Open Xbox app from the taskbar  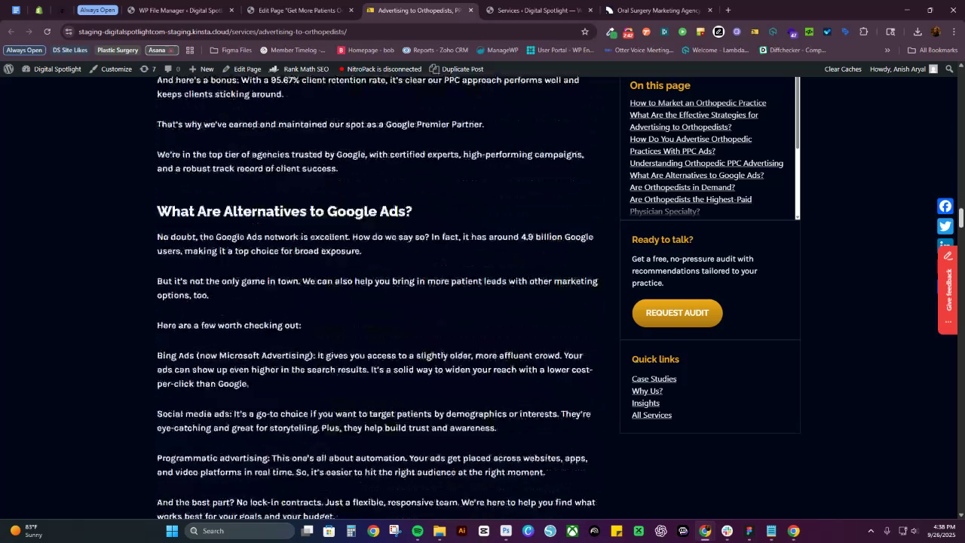click(x=572, y=531)
